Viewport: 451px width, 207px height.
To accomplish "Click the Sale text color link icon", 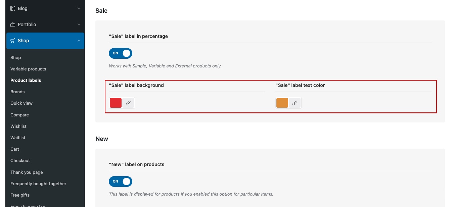I will tap(295, 103).
